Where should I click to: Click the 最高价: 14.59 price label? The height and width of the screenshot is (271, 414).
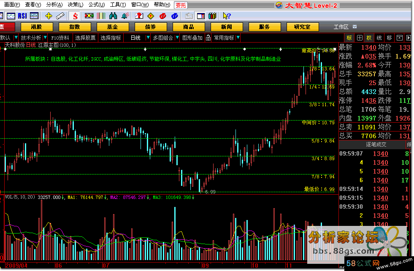point(318,50)
